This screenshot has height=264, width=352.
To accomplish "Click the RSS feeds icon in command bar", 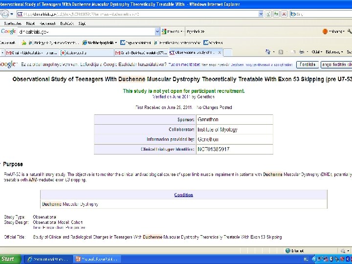I will point(281,52).
